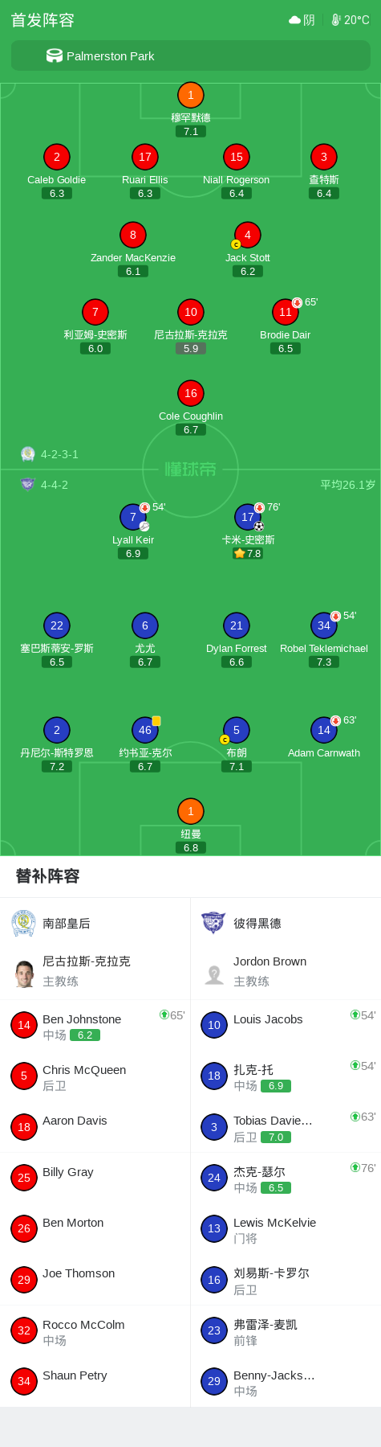381x1447 pixels.
Task: Open coach 尼古拉斯-克拉克 profile photo
Action: (24, 974)
